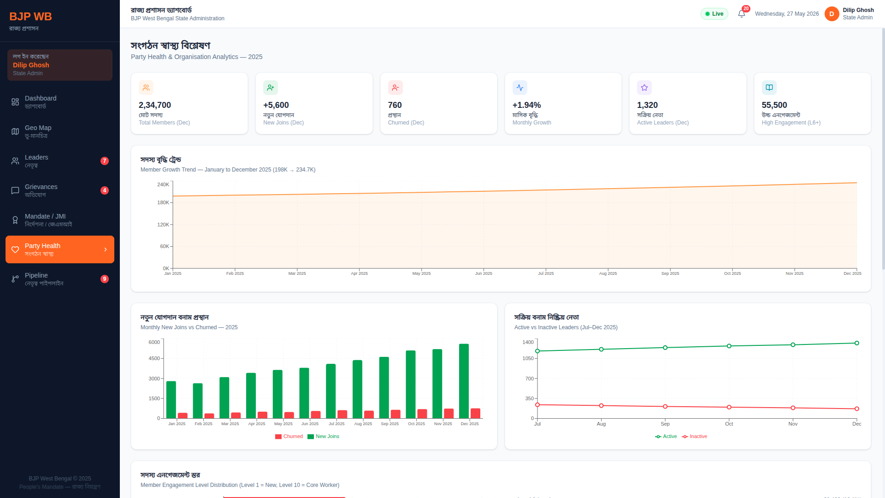Go to the Grievances section

[x=60, y=190]
